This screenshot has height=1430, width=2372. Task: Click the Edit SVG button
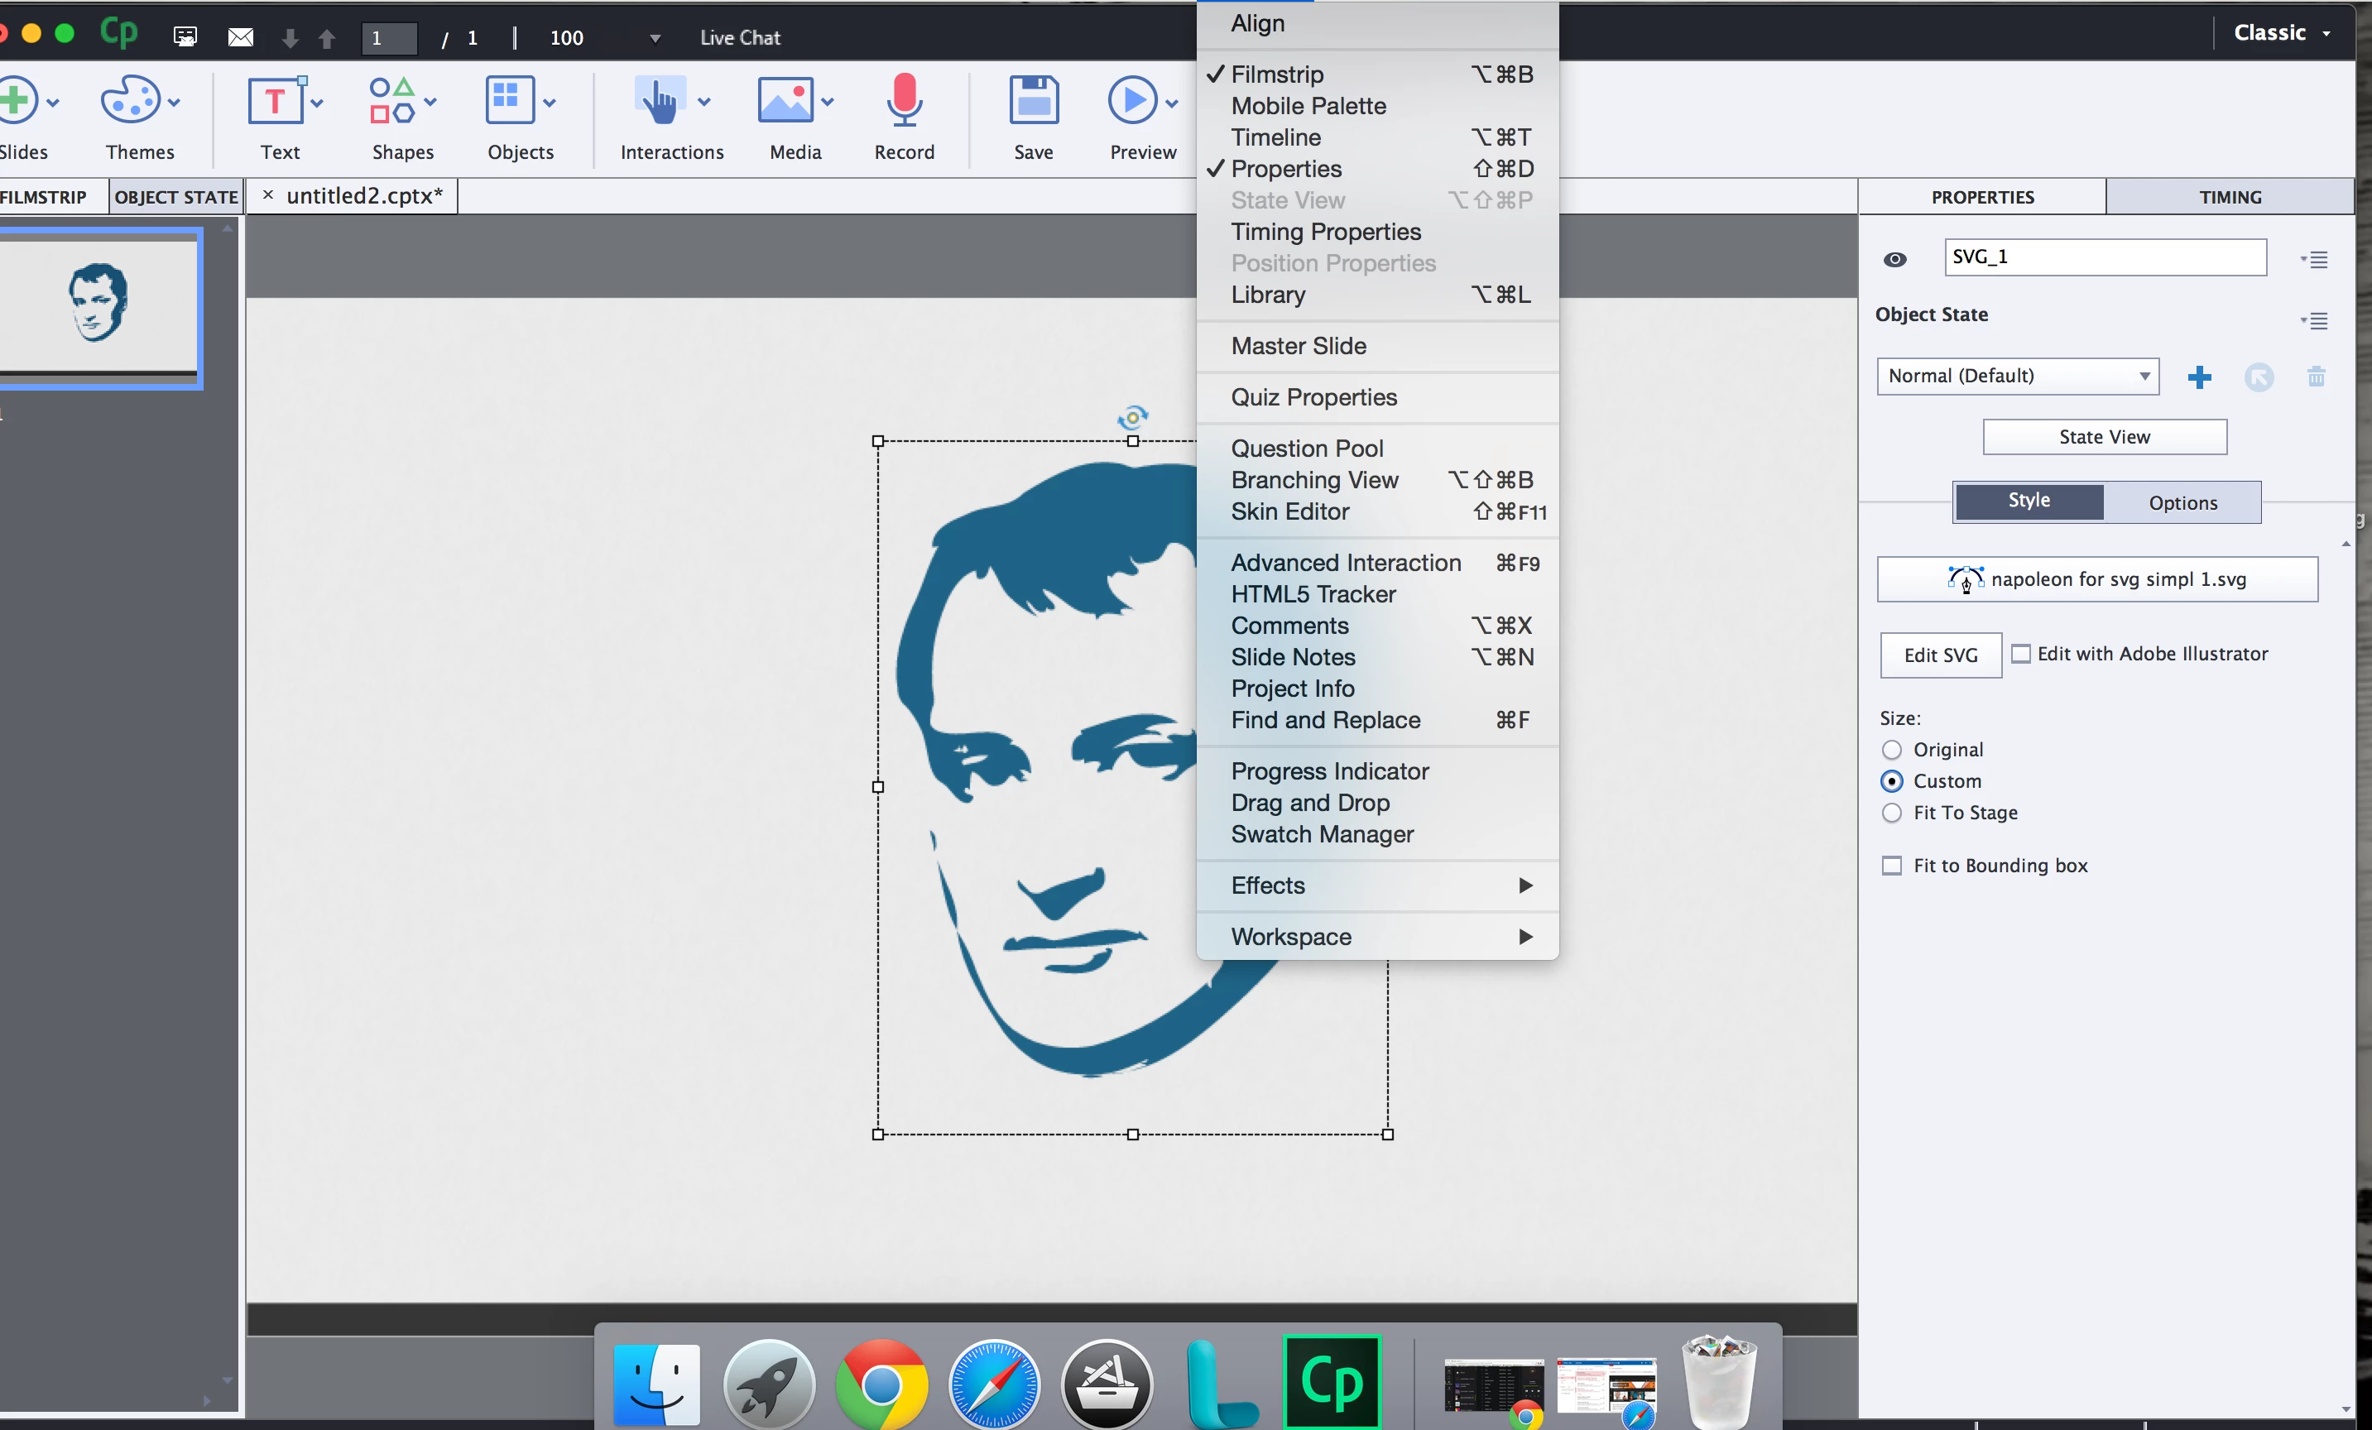1940,655
